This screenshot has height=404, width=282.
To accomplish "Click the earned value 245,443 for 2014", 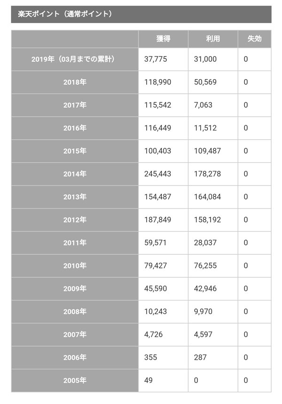I will [x=157, y=174].
